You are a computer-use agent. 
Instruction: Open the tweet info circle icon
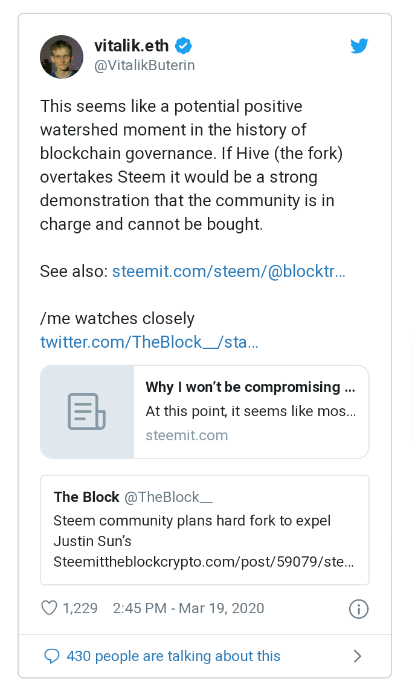pos(359,608)
